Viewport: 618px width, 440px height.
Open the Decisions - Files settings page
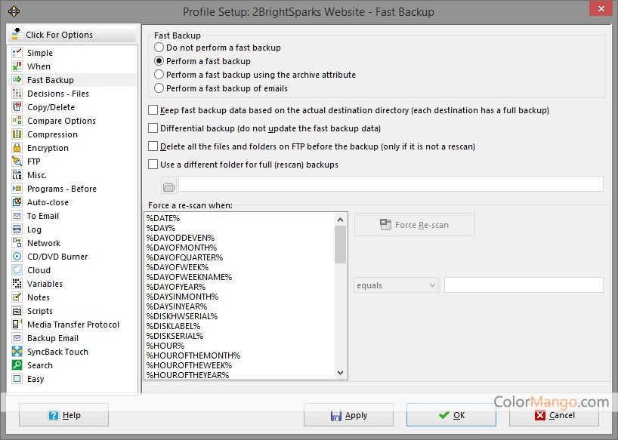point(57,94)
